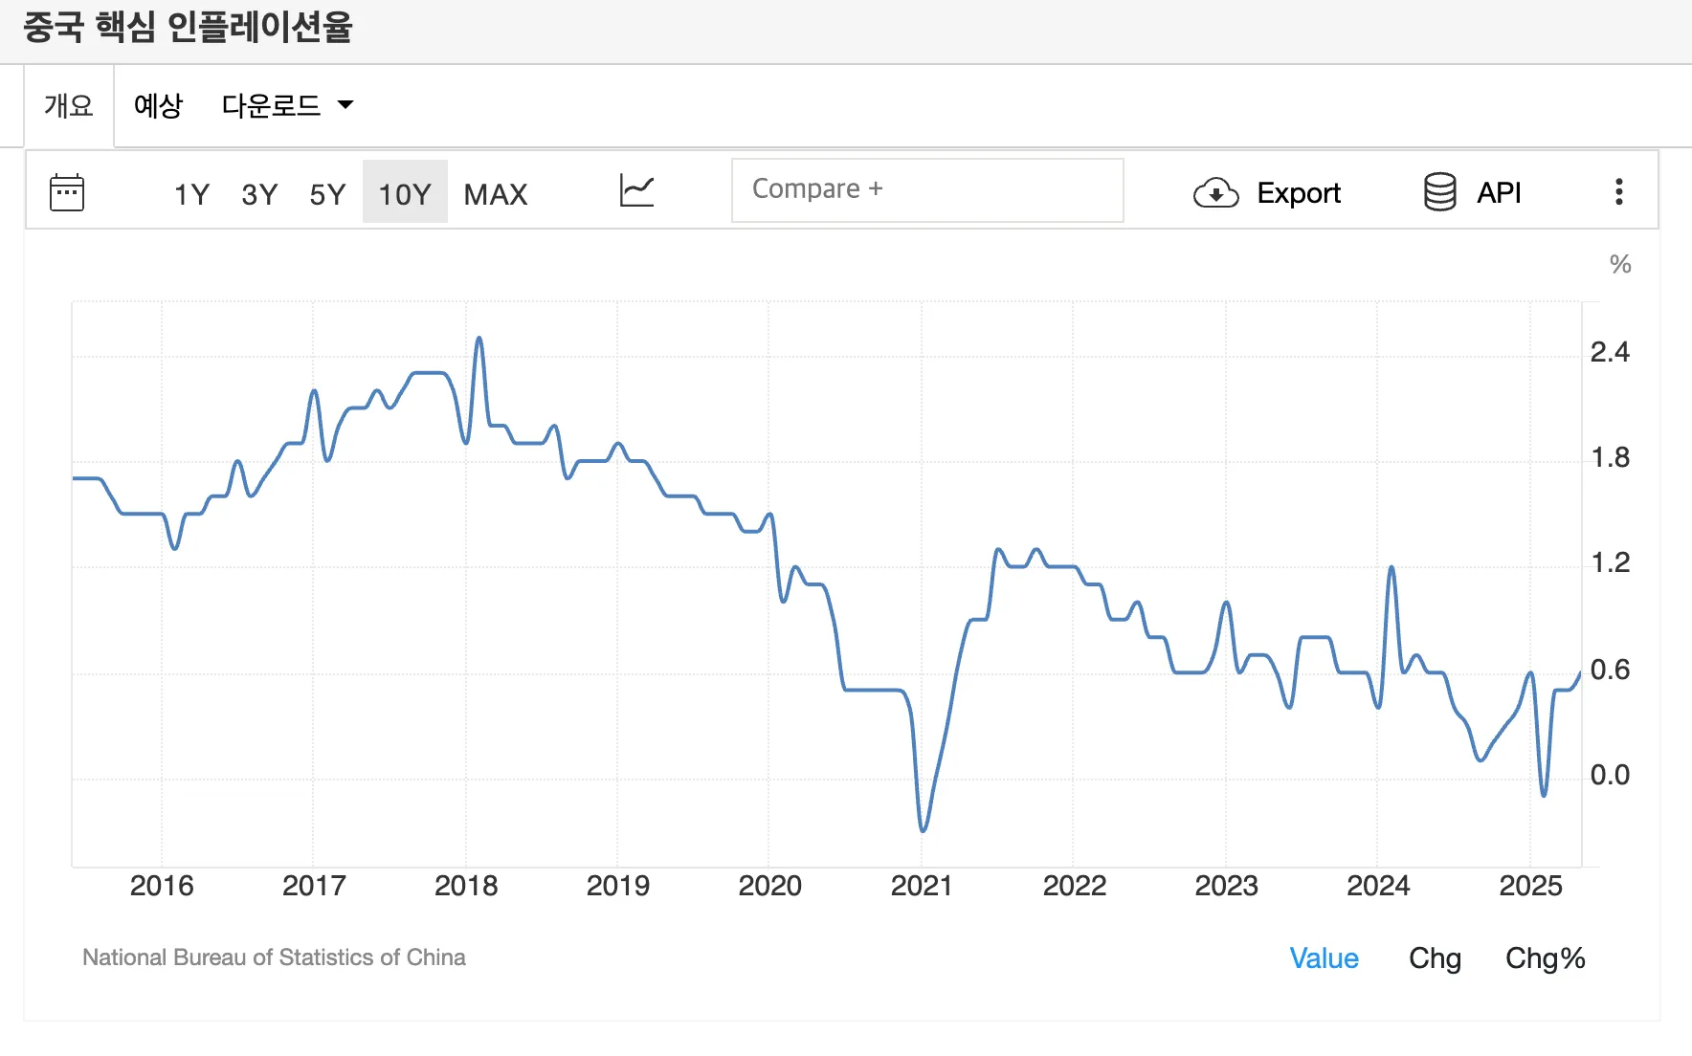Screen dimensions: 1692x1056
Task: Click the Export cloud download icon
Action: tap(1216, 193)
